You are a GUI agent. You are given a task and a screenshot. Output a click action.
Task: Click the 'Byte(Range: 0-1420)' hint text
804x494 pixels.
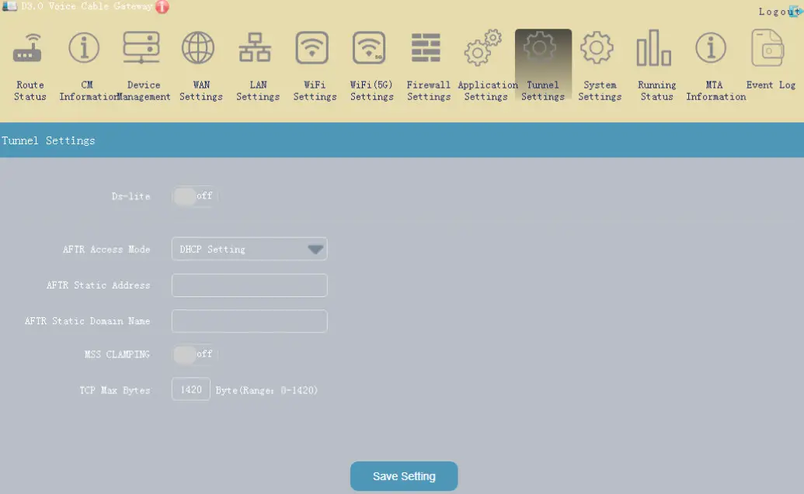pos(266,390)
